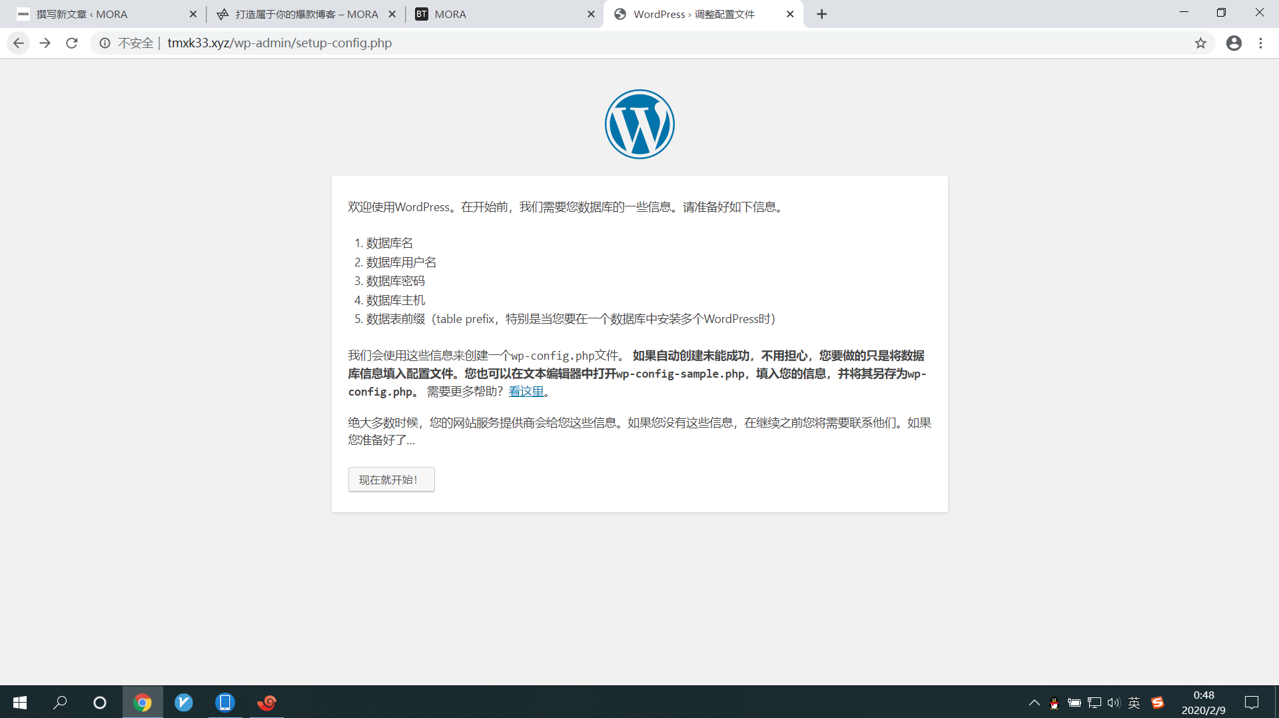Viewport: 1279px width, 718px height.
Task: Click list item 数据库用户名
Action: [x=401, y=262]
